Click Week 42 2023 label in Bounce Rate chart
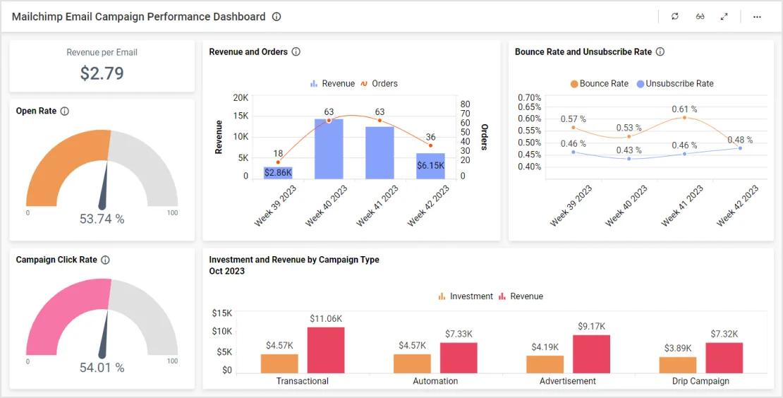783x398 pixels. (x=738, y=205)
